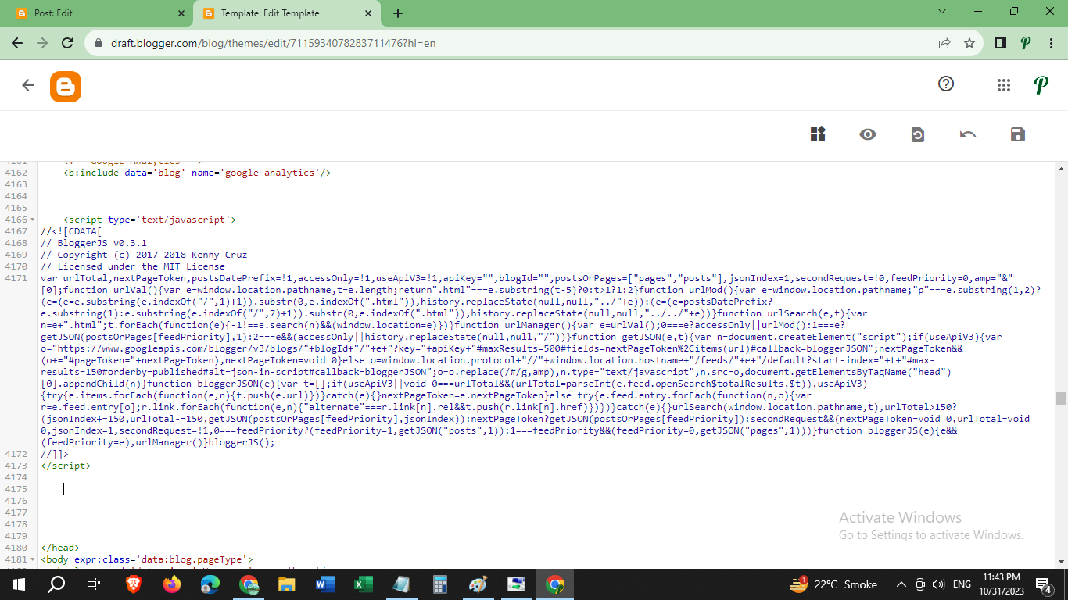Viewport: 1068px width, 600px height.
Task: Open the green P account avatar
Action: 1041,85
